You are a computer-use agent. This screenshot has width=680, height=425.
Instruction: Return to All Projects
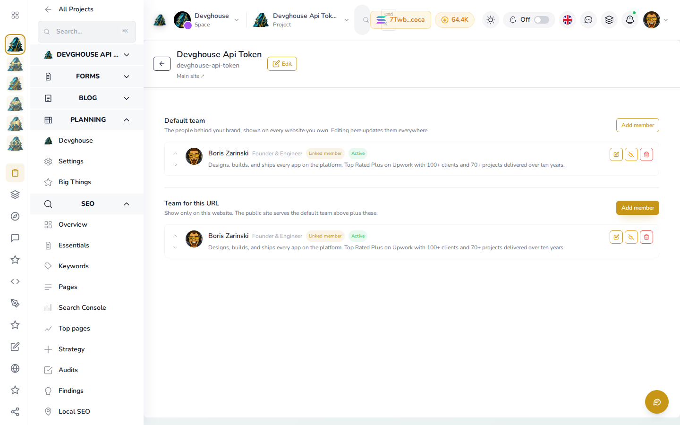69,9
